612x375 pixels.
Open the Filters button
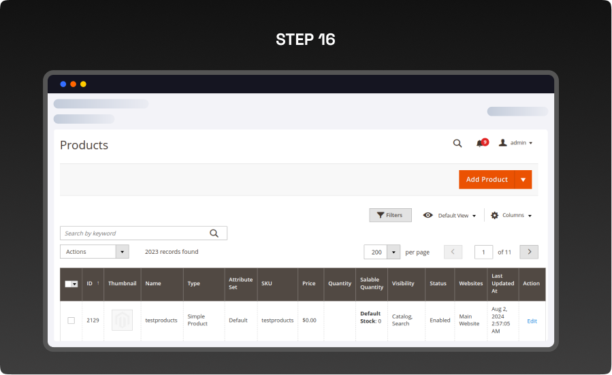pyautogui.click(x=390, y=215)
